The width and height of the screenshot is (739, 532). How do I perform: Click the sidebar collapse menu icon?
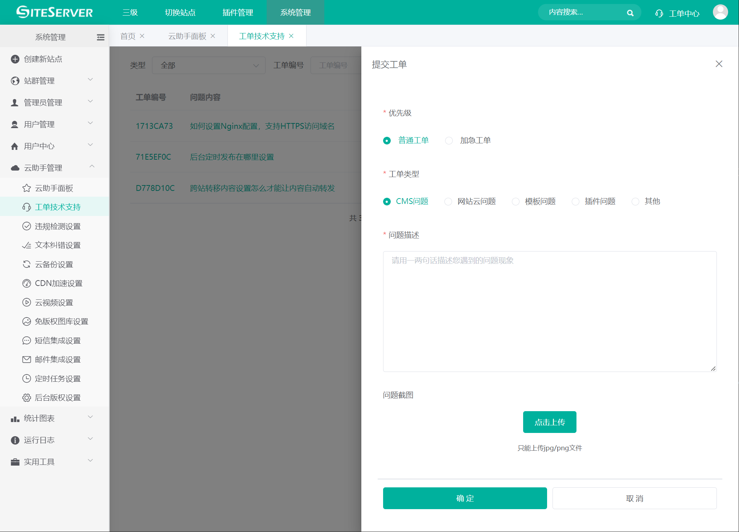[100, 37]
